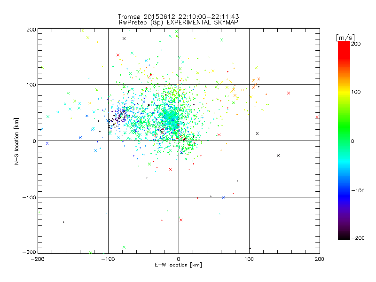Click the title line 'Tromsø 20150612 22:10:00-22:11:43'
This screenshot has height=282, width=376.
(178, 16)
